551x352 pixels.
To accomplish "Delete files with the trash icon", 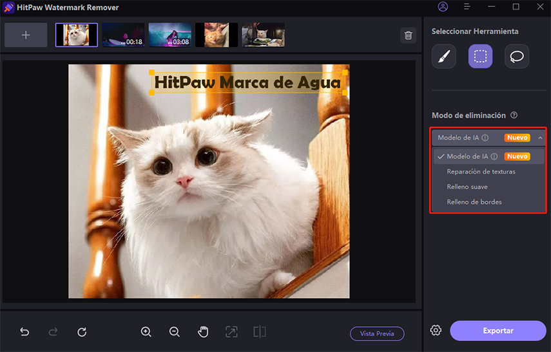I will point(408,35).
